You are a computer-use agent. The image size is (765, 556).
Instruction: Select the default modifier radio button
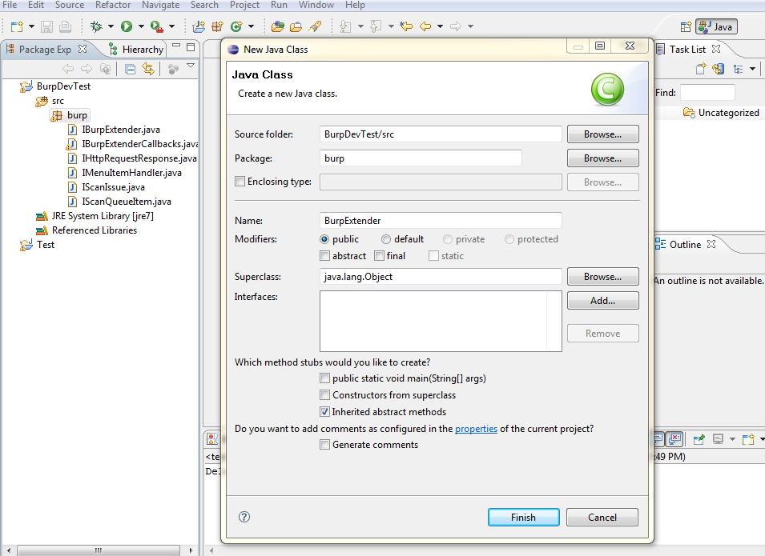[x=386, y=239]
